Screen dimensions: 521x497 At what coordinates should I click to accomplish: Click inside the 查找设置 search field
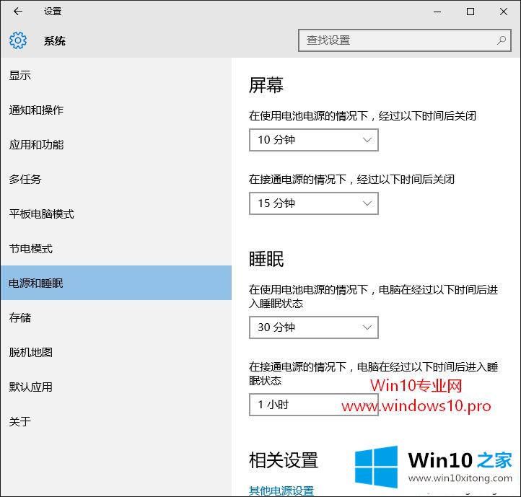(x=397, y=40)
